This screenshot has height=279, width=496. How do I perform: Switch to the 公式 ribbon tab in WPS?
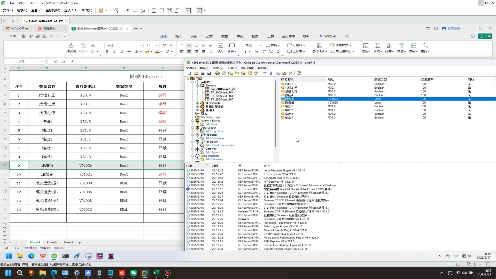point(209,36)
